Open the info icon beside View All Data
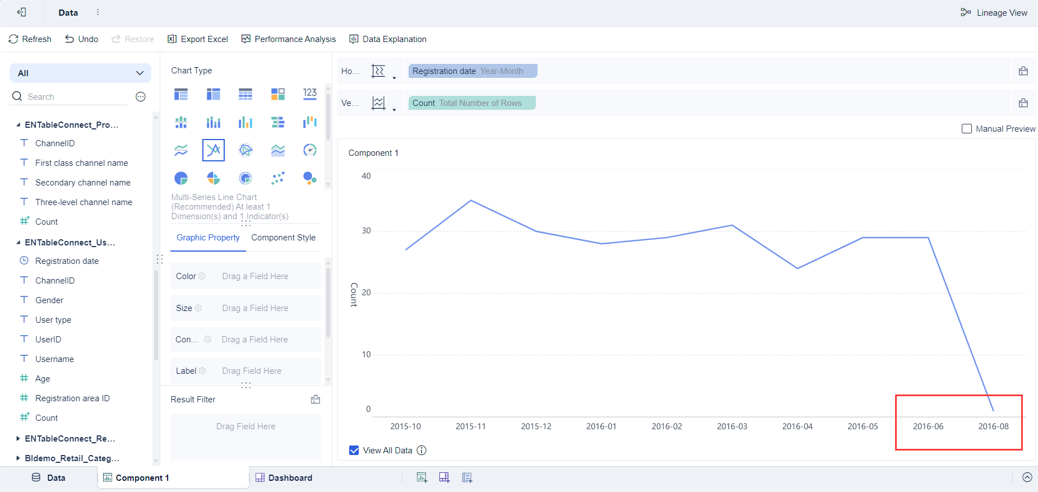This screenshot has width=1038, height=492. (421, 451)
